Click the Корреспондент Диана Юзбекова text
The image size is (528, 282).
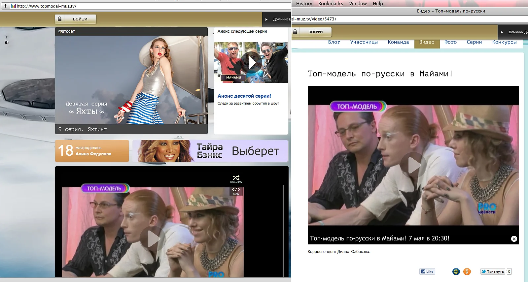click(339, 252)
